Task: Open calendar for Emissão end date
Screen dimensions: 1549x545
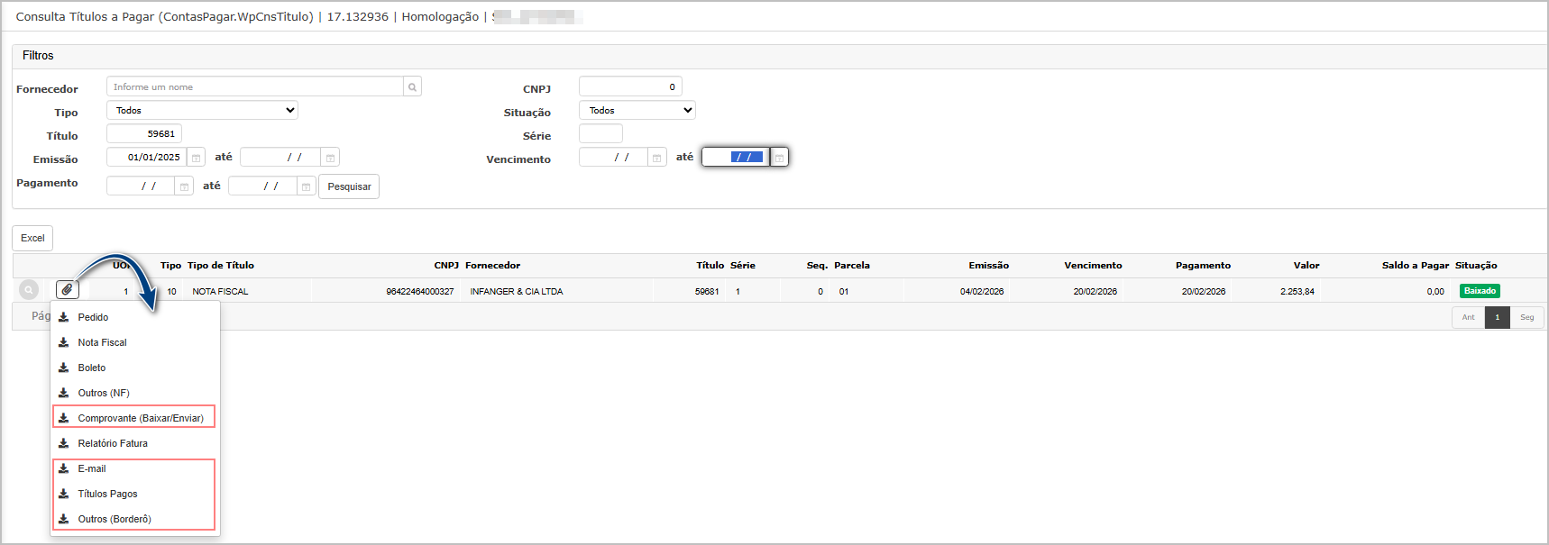Action: [x=330, y=158]
